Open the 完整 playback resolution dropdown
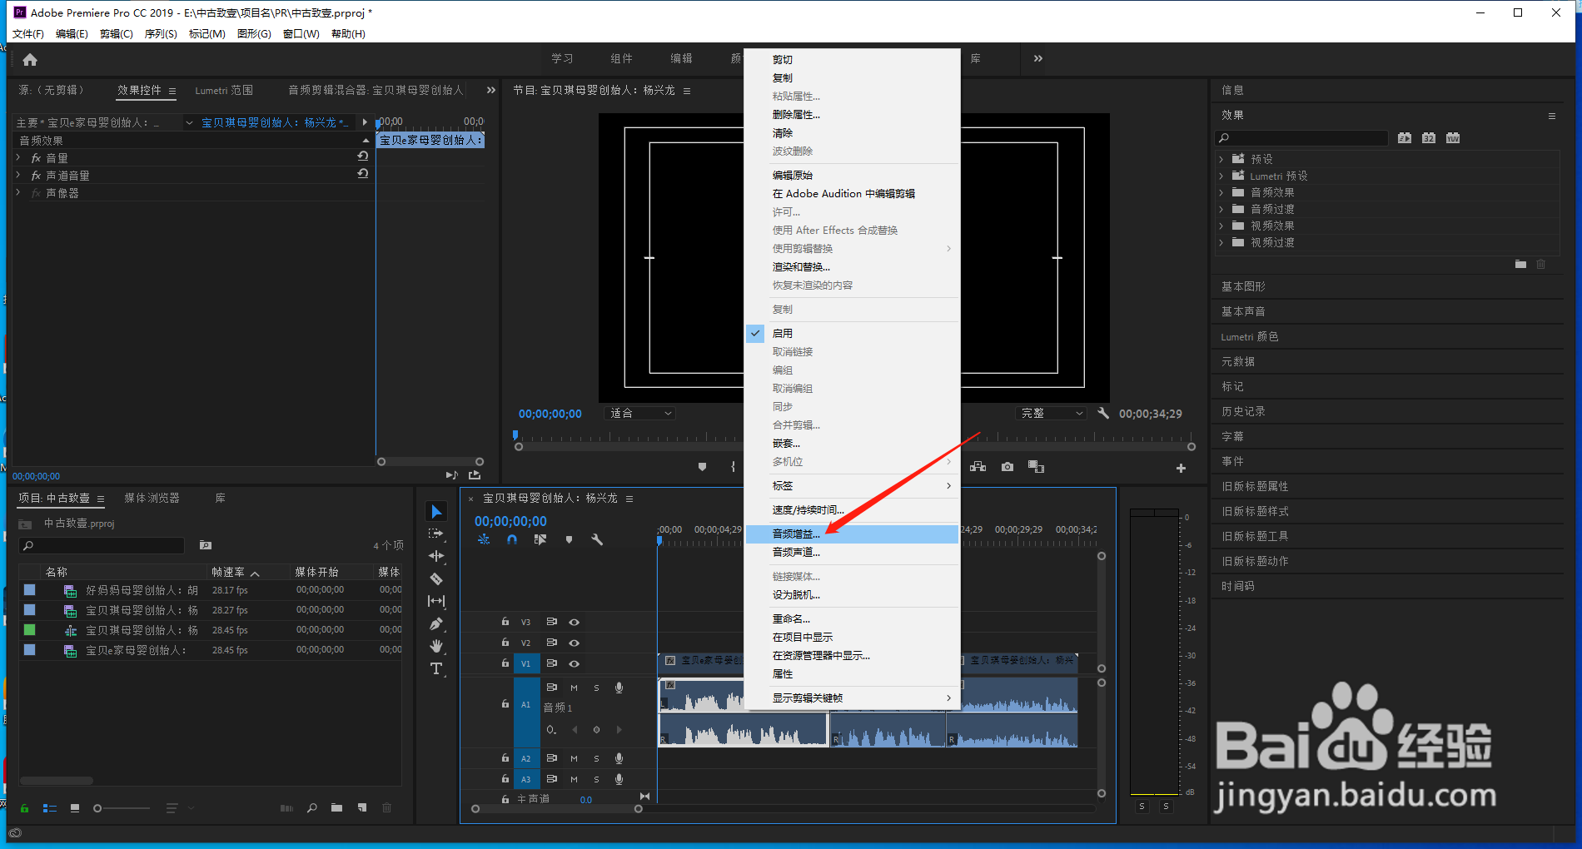Image resolution: width=1582 pixels, height=849 pixels. pyautogui.click(x=1052, y=413)
